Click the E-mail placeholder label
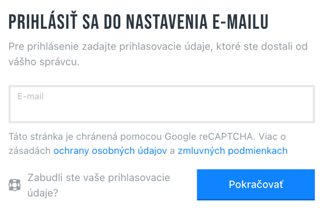The width and height of the screenshot is (327, 211). pyautogui.click(x=30, y=96)
